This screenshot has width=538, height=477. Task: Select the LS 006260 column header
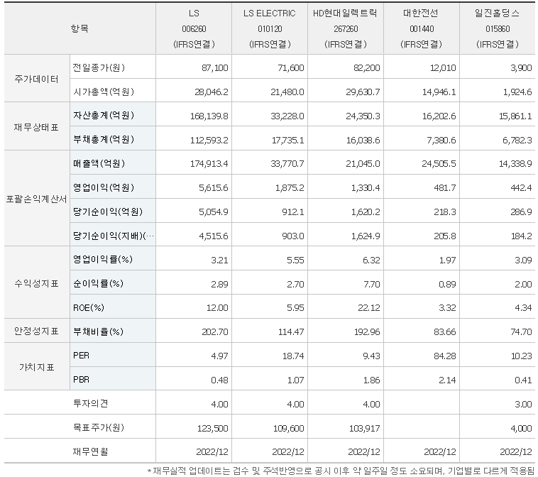[x=194, y=28]
